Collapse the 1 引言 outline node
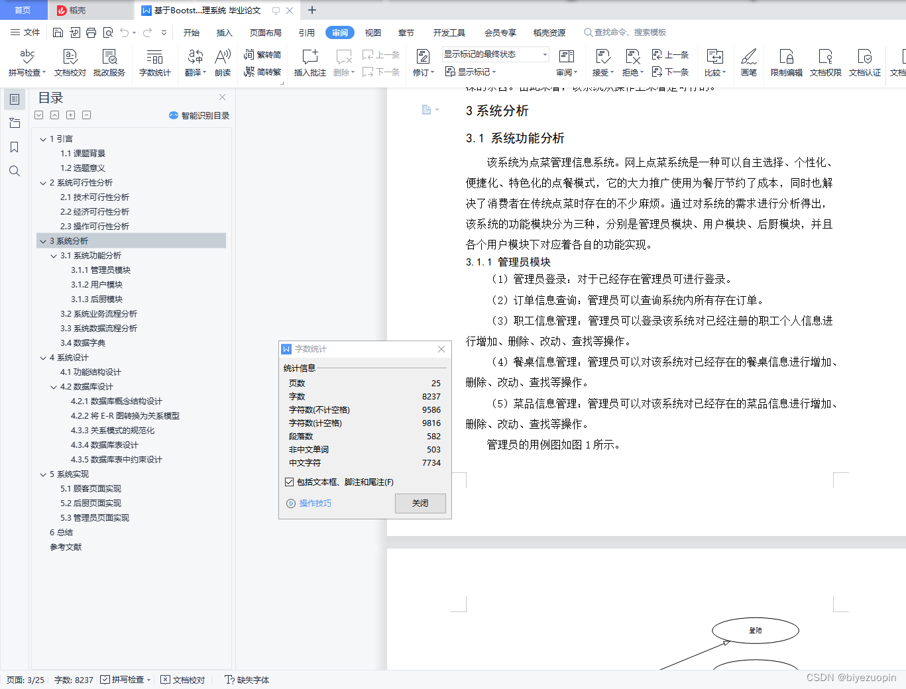Screen dimensions: 906x689 pos(43,139)
